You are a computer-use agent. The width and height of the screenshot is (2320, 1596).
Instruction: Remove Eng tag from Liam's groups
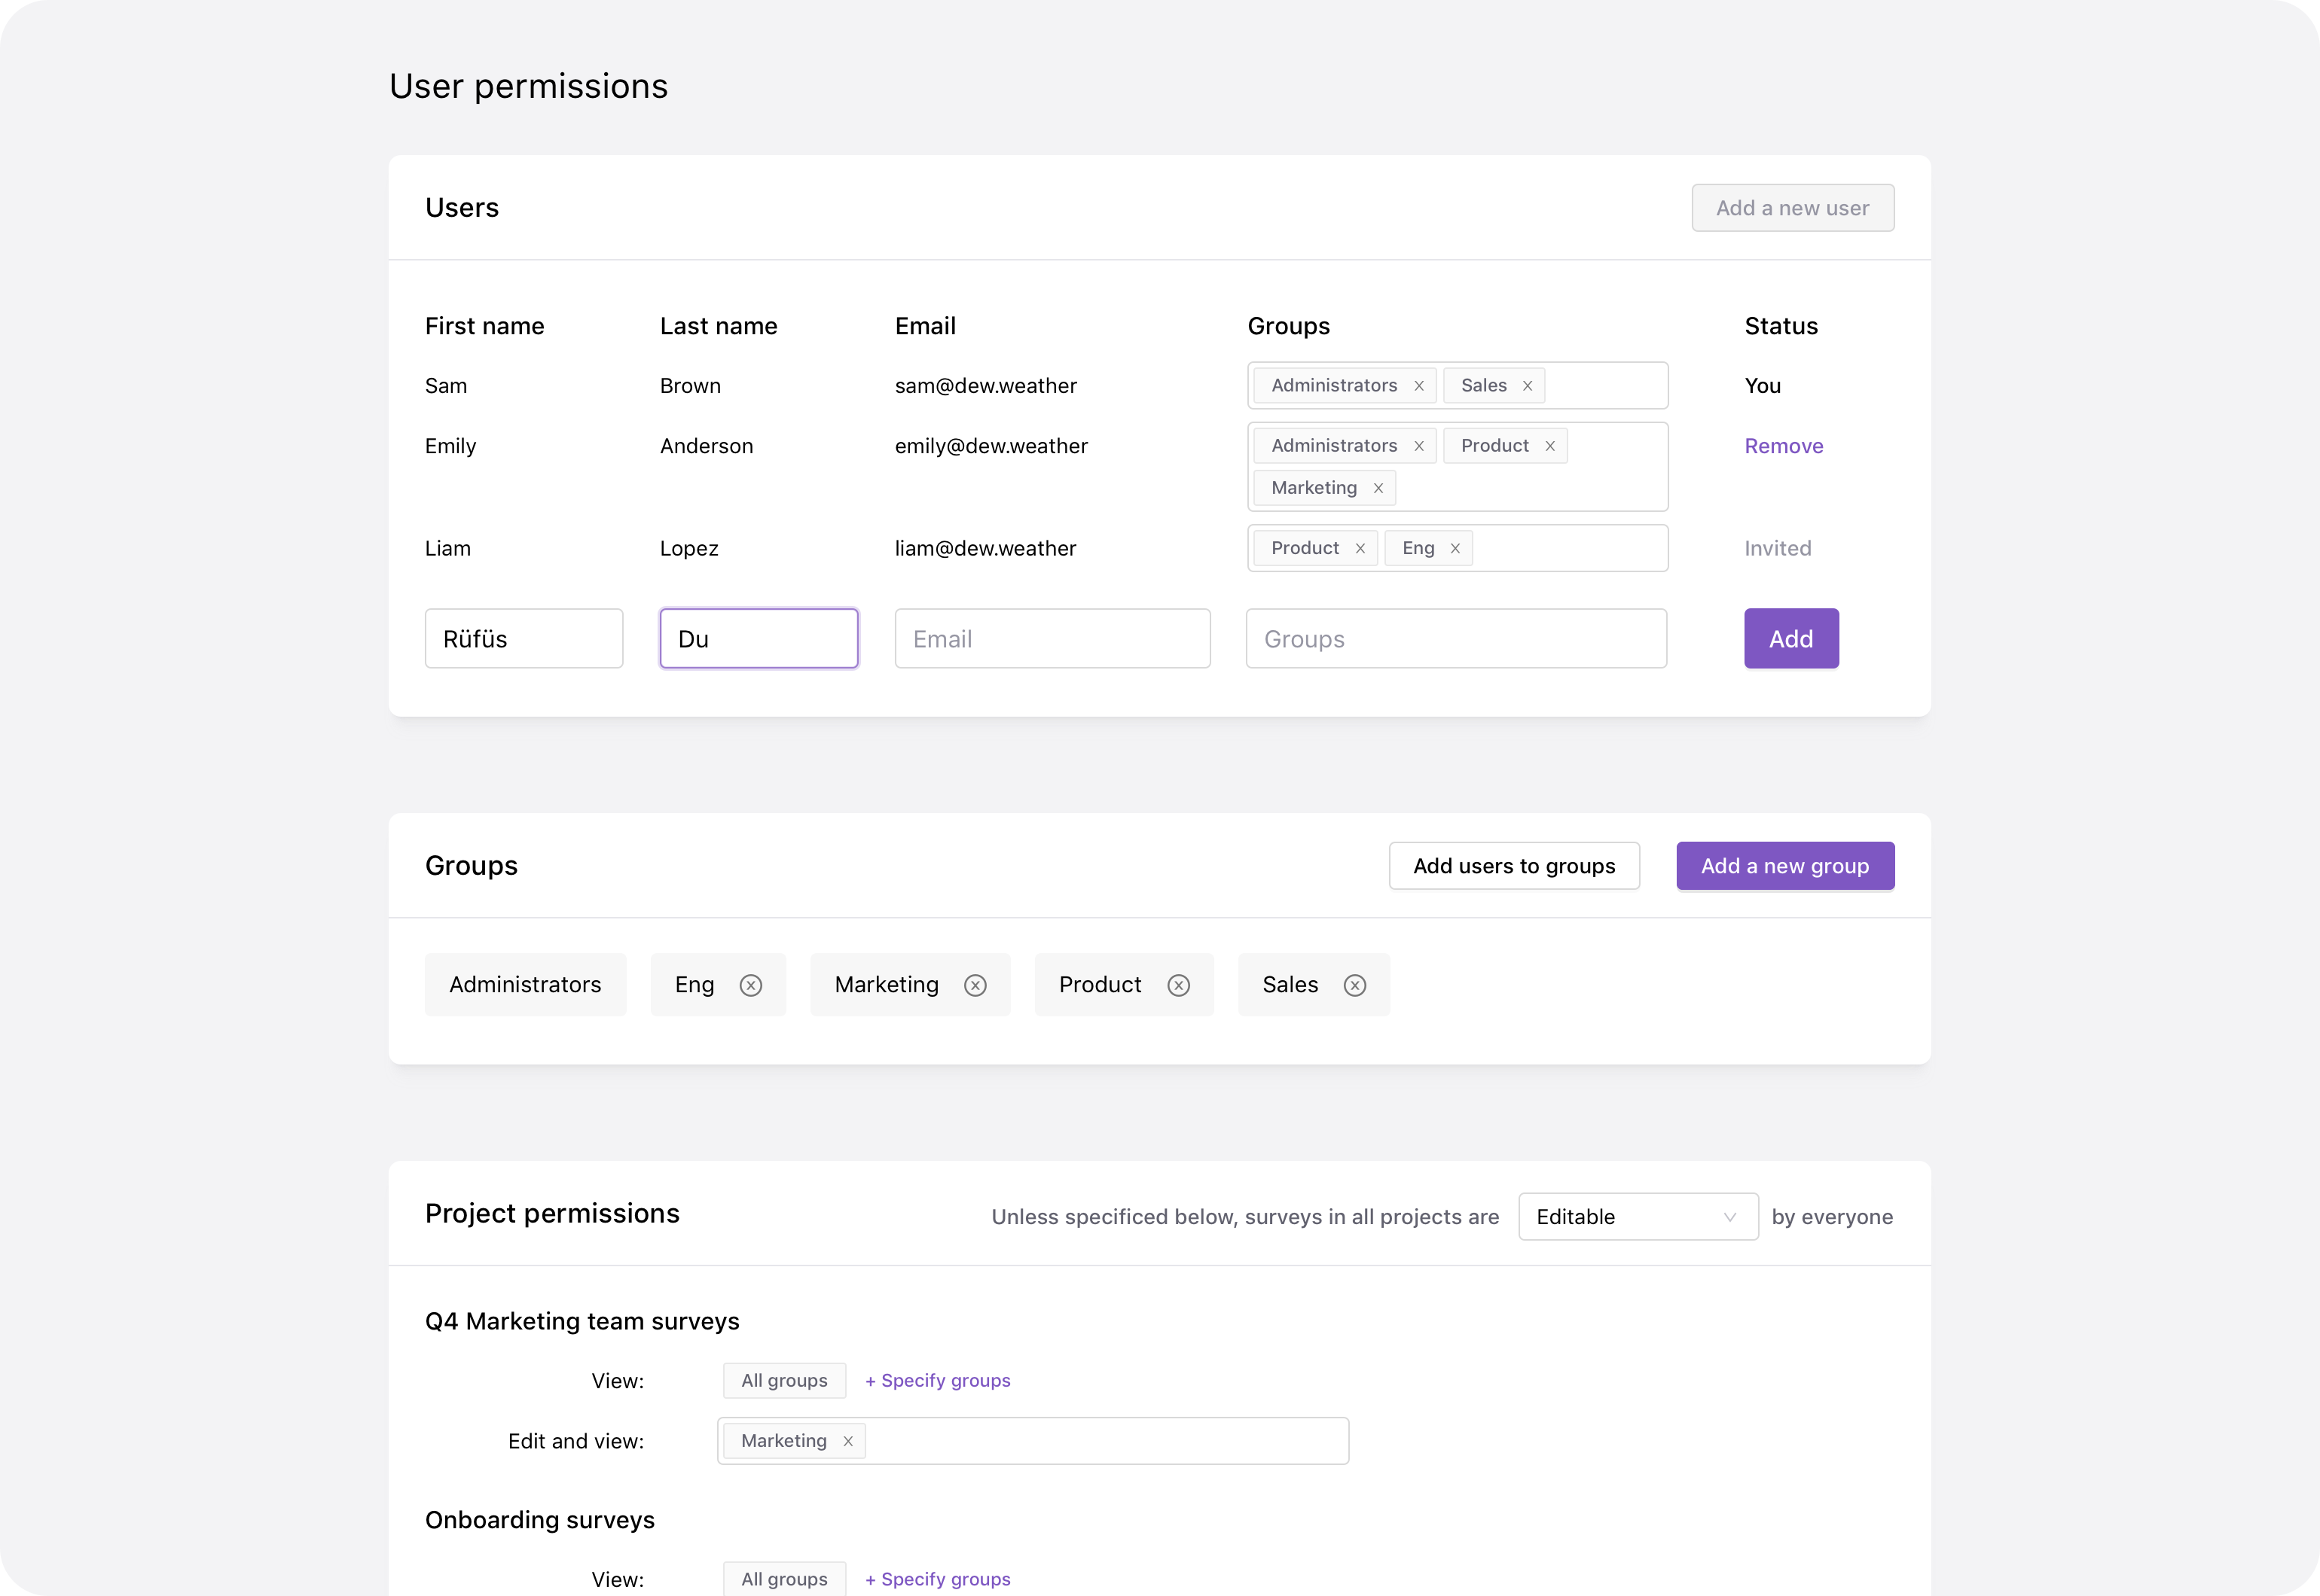pos(1455,548)
